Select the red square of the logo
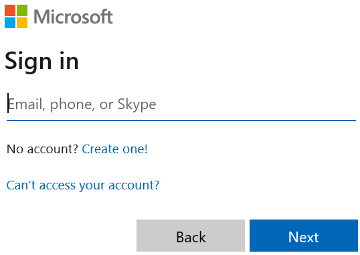 point(10,10)
